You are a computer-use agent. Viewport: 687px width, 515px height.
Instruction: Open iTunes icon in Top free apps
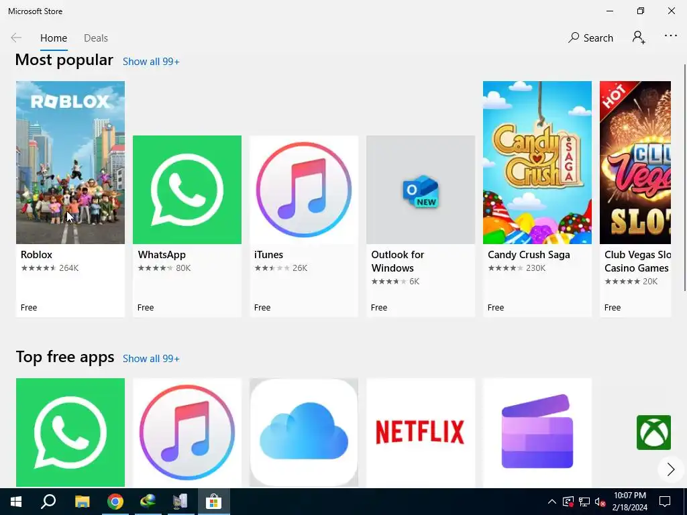tap(187, 433)
